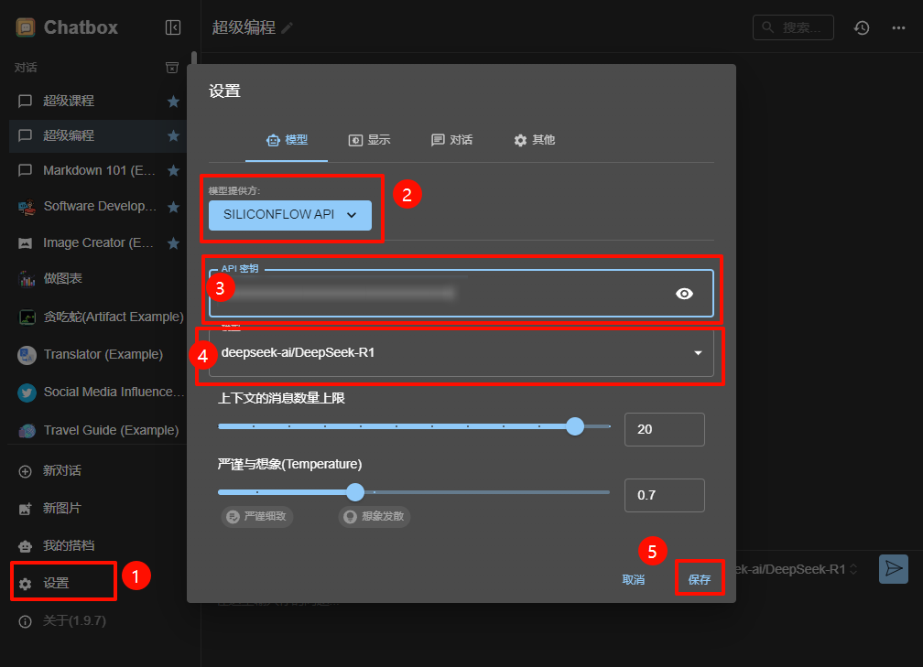Click the Temperature slider handle
This screenshot has height=667, width=923.
coord(355,492)
